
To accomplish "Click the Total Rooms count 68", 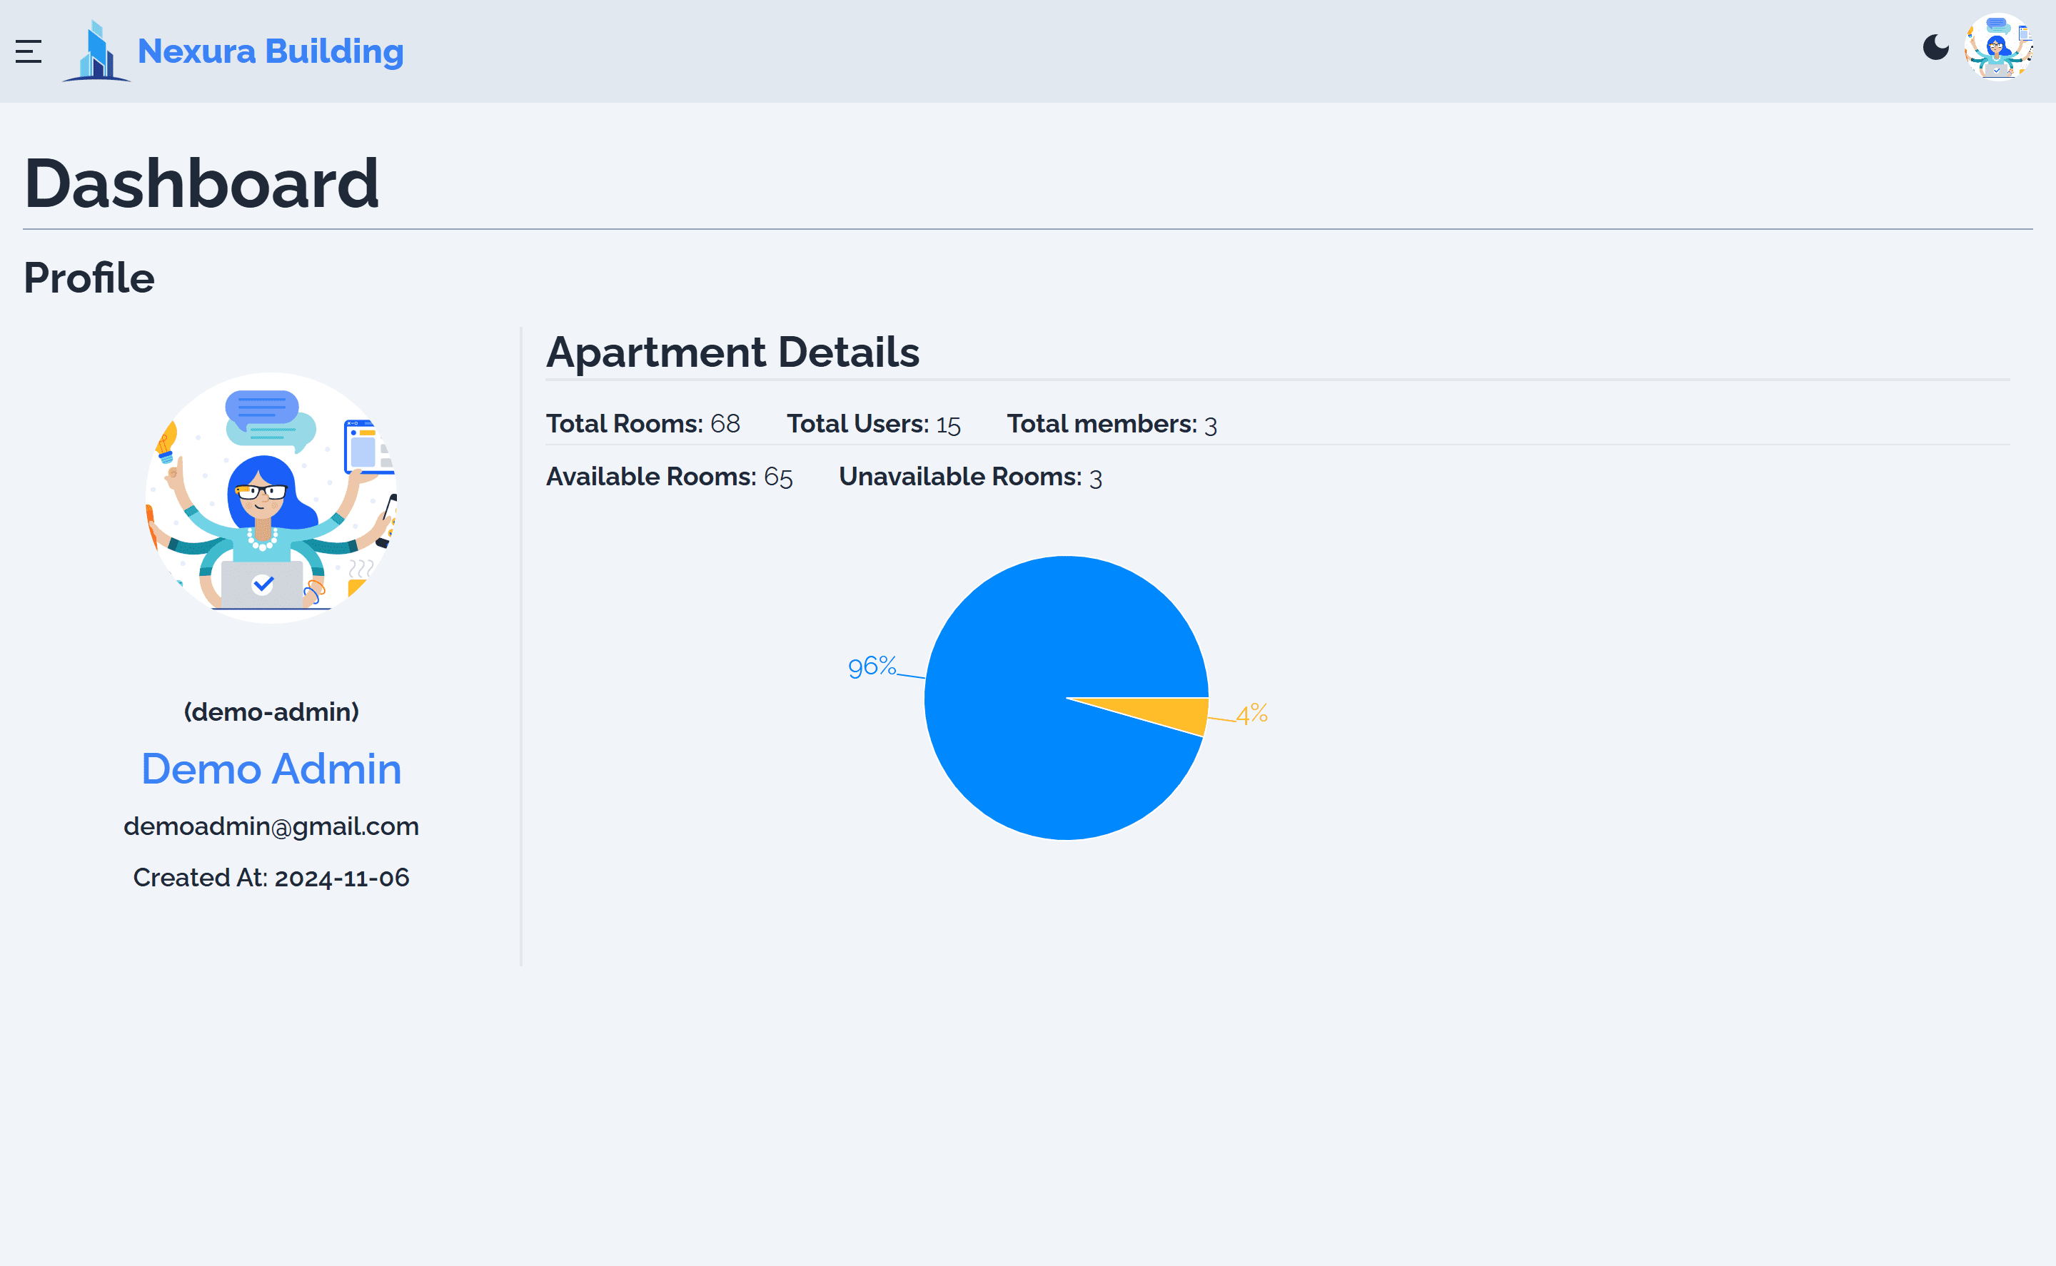I will point(725,424).
